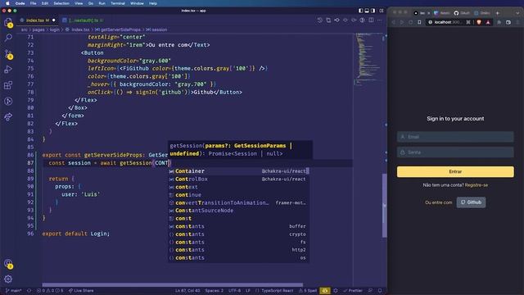Select Container suggestion from autocomplete list
524x295 pixels.
238,171
